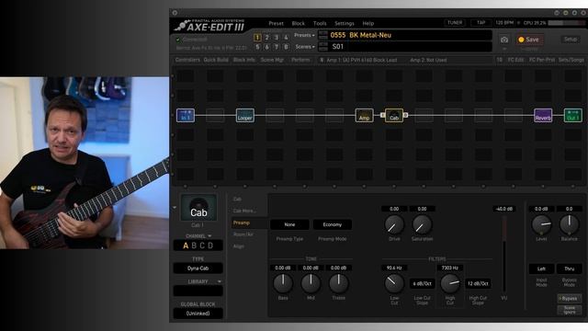Click the camera snapshot icon
The height and width of the screenshot is (331, 588).
[504, 40]
